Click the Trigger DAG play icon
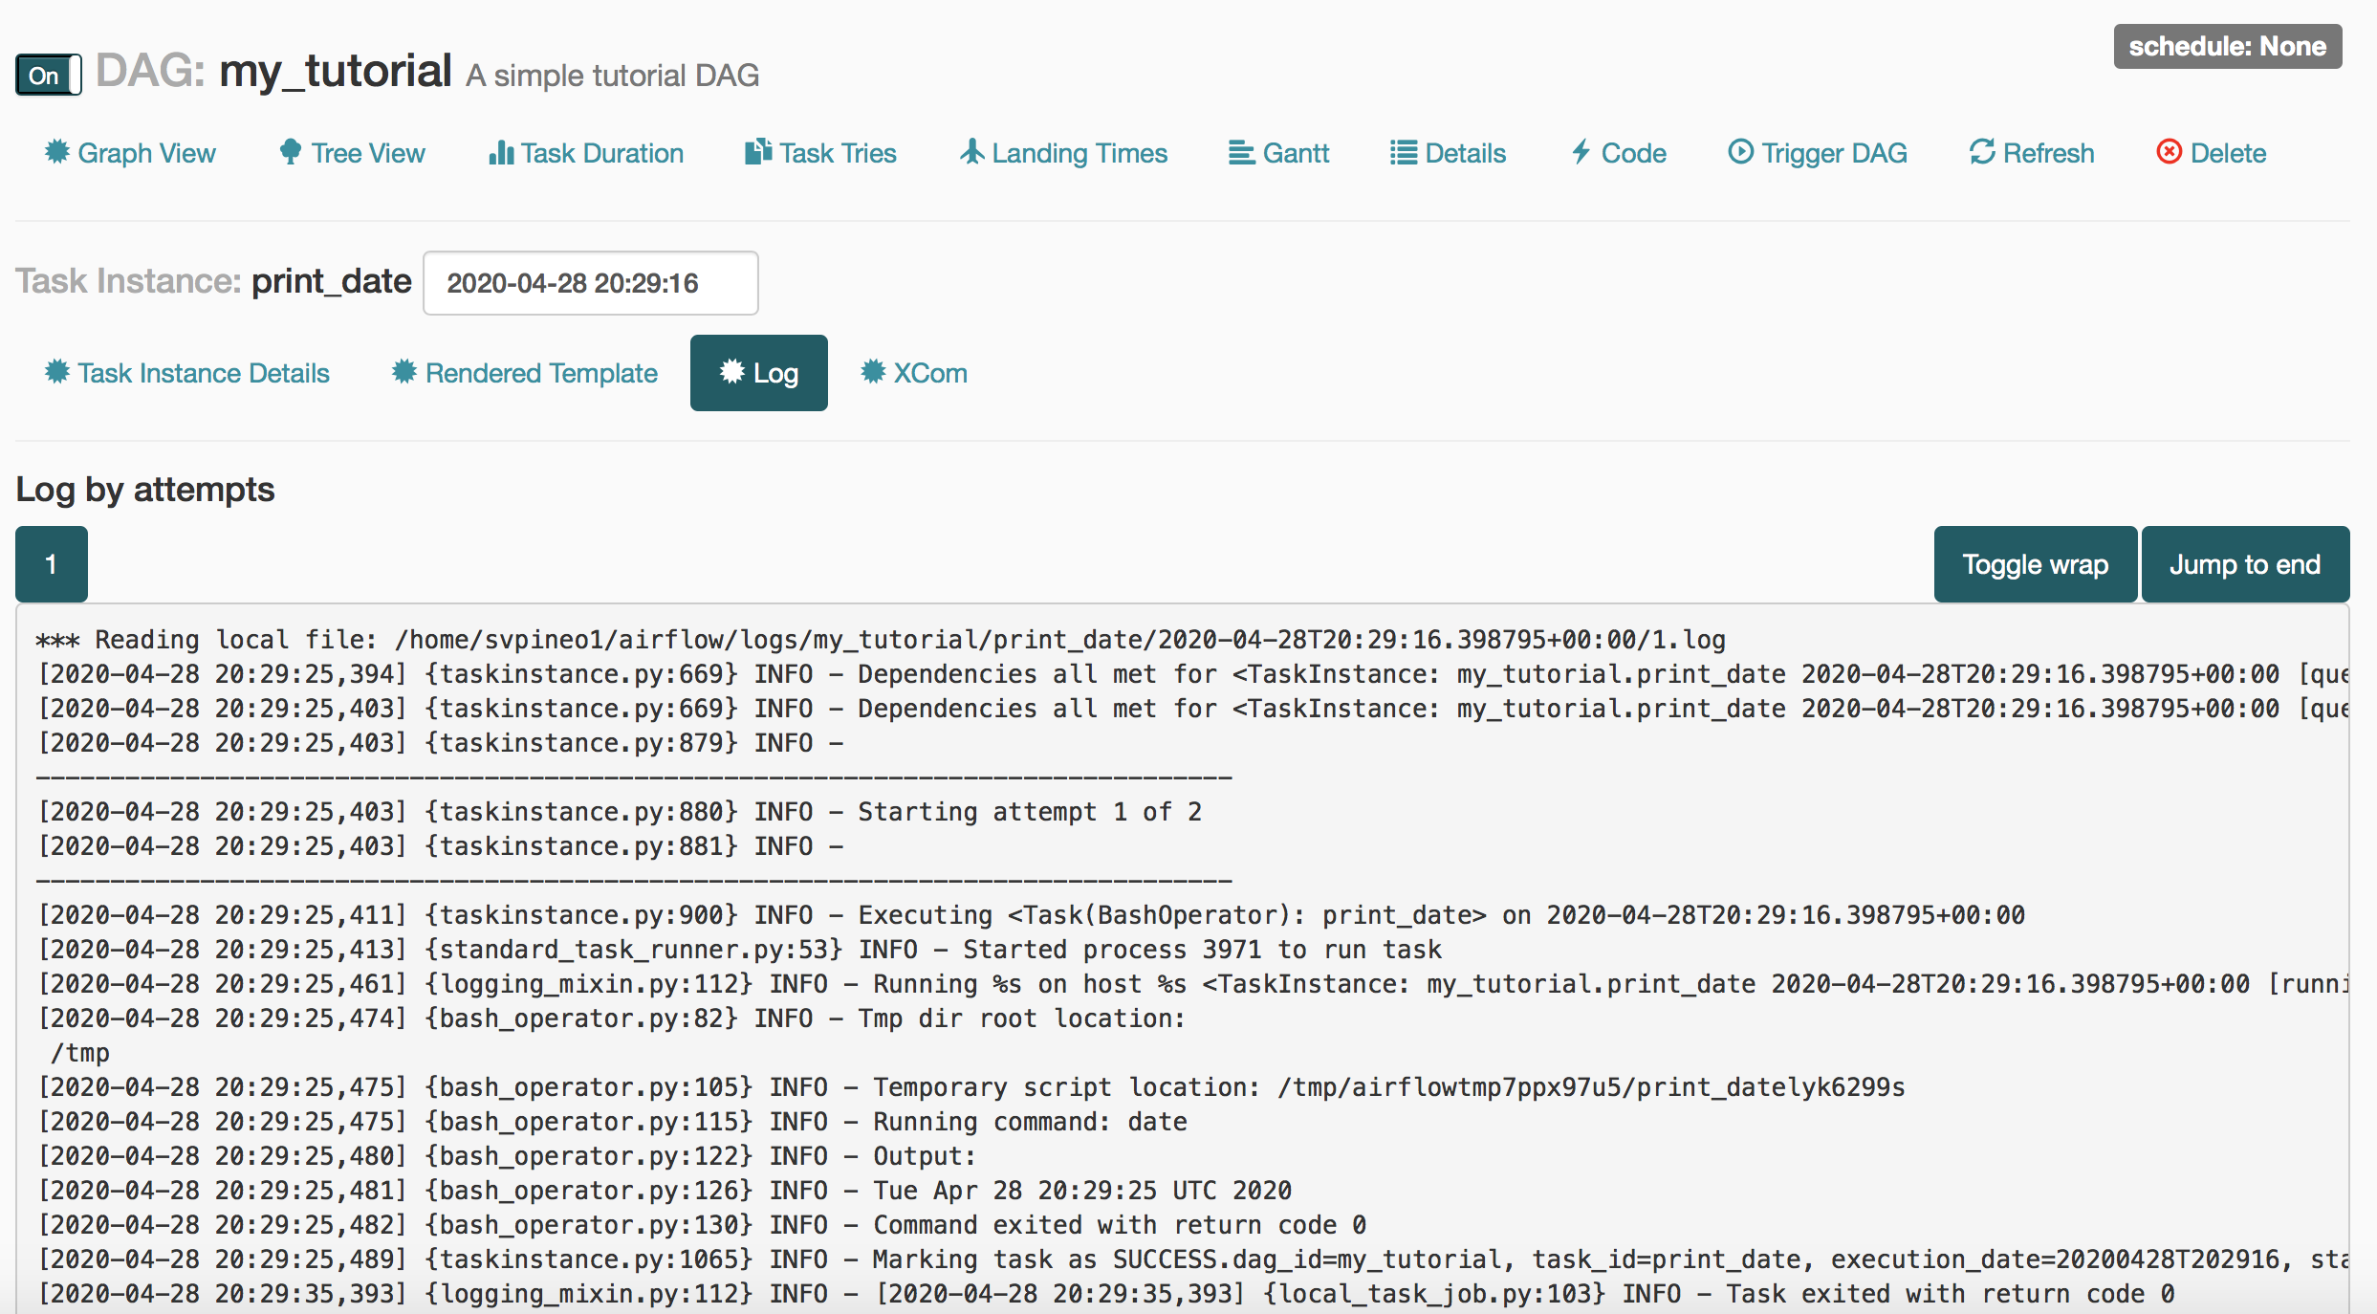The image size is (2377, 1314). [x=1740, y=152]
